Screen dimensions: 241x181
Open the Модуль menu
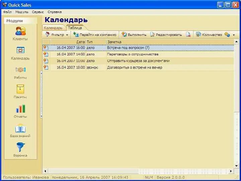pos(22,12)
